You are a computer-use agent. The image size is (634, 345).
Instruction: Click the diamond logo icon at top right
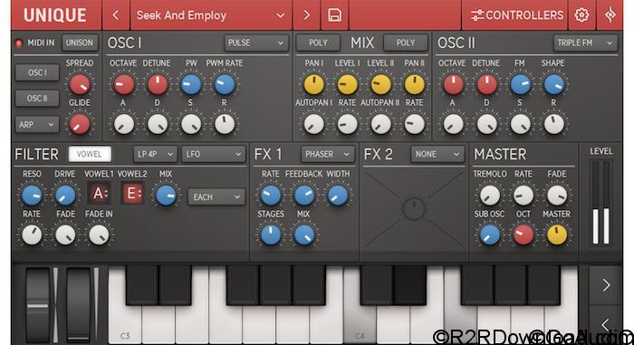pos(610,15)
